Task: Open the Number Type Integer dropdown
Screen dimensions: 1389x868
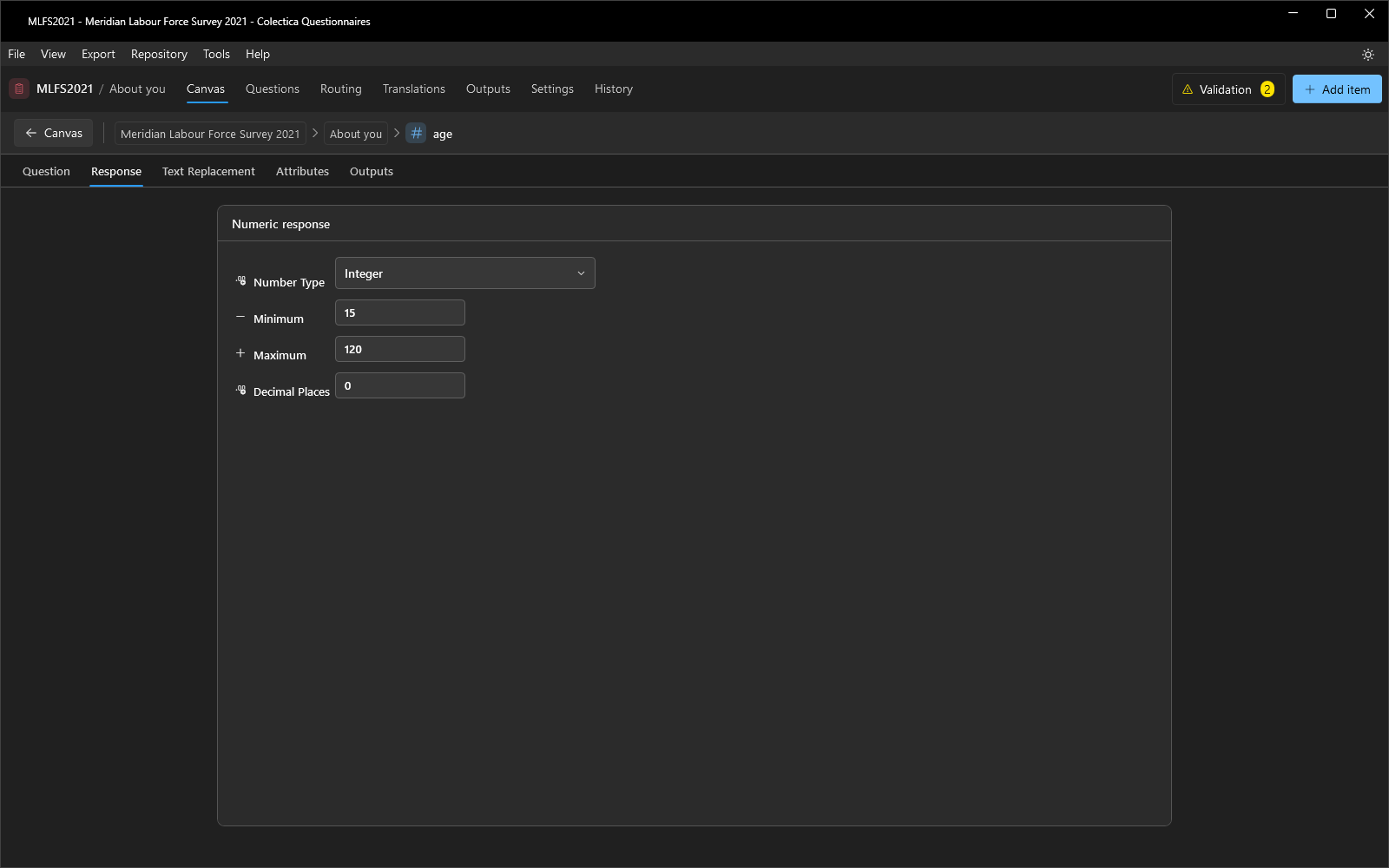Action: pos(465,273)
